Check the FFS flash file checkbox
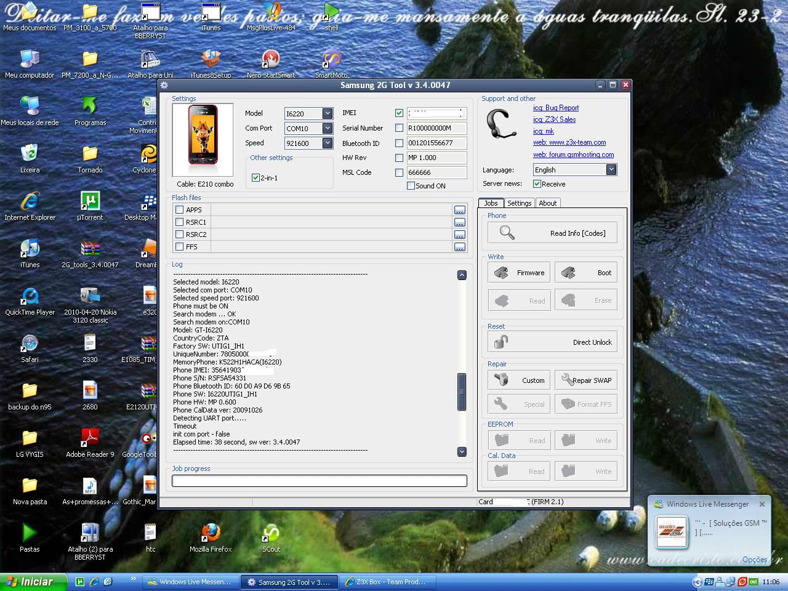The width and height of the screenshot is (788, 591). (180, 246)
